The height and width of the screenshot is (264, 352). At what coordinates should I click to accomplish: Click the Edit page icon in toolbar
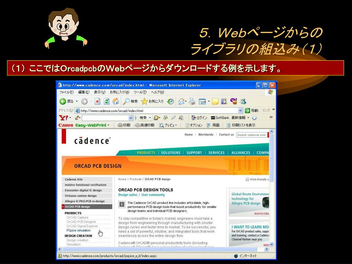[x=202, y=102]
